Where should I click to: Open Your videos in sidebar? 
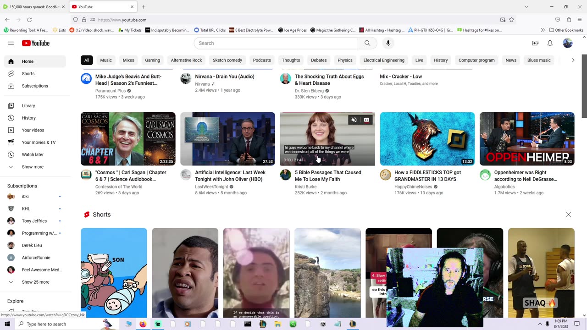tap(35, 130)
